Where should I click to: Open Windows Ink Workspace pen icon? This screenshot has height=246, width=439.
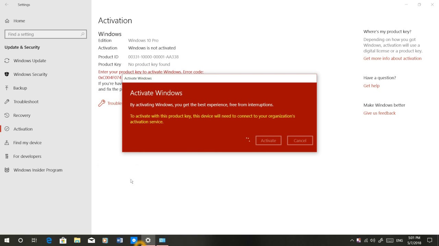pos(381,241)
